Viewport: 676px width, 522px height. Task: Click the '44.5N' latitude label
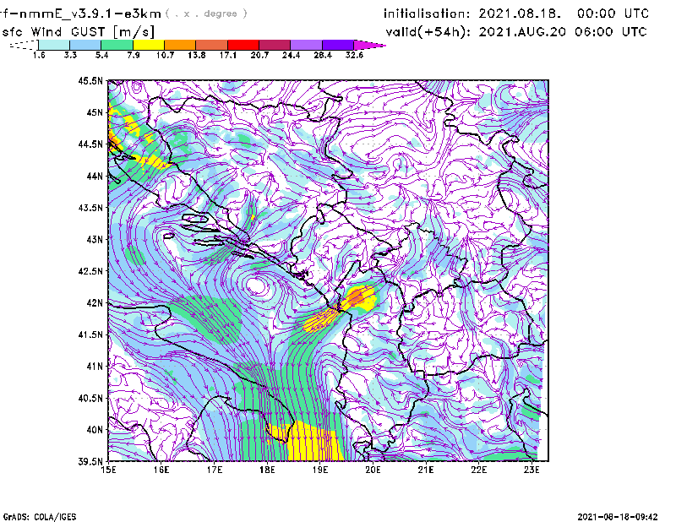click(90, 144)
